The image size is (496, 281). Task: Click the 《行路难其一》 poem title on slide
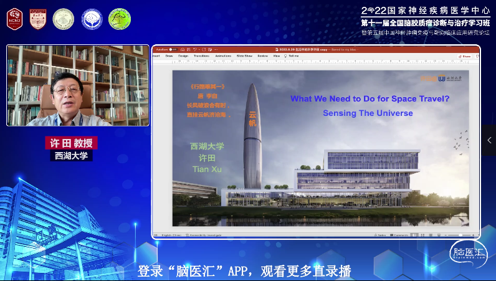pos(207,87)
